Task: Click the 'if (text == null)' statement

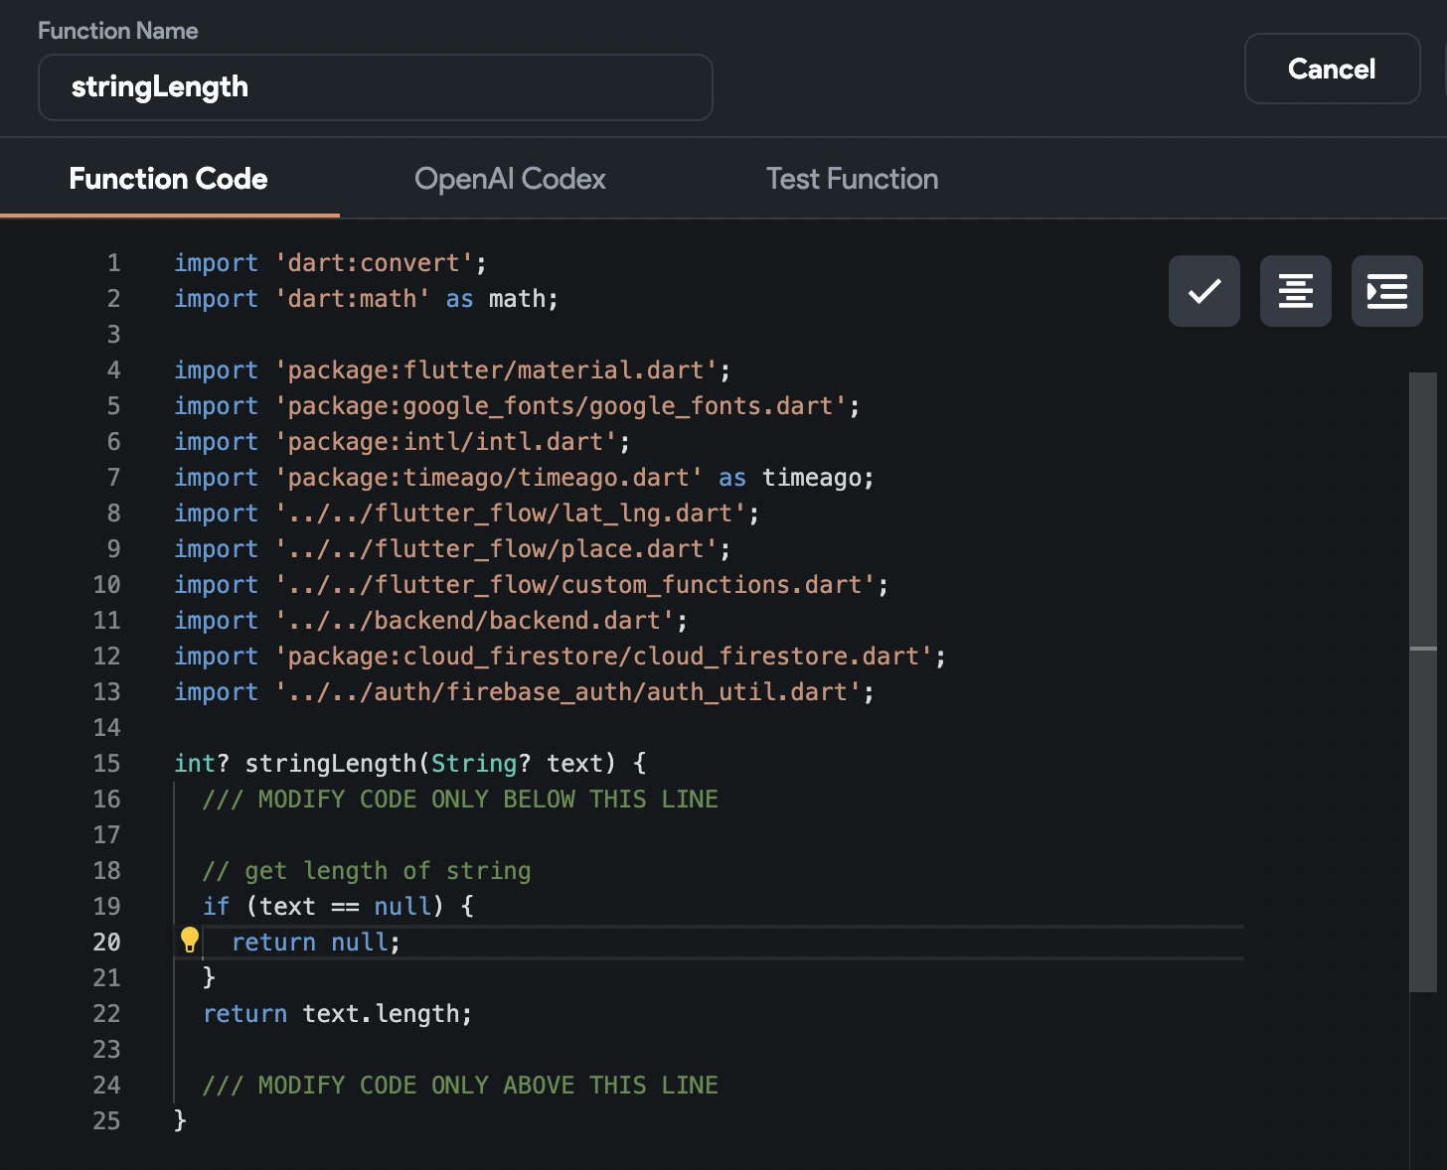Action: tap(338, 907)
